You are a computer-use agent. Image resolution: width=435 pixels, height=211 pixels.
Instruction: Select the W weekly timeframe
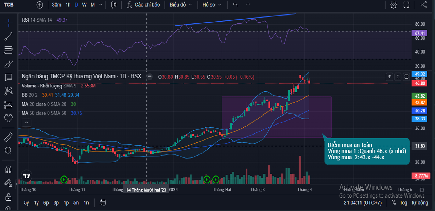point(84,5)
